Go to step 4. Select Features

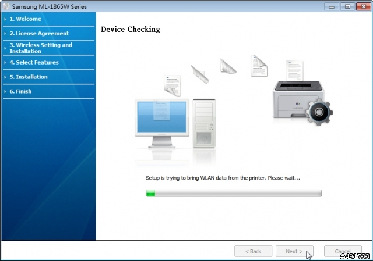pyautogui.click(x=34, y=62)
